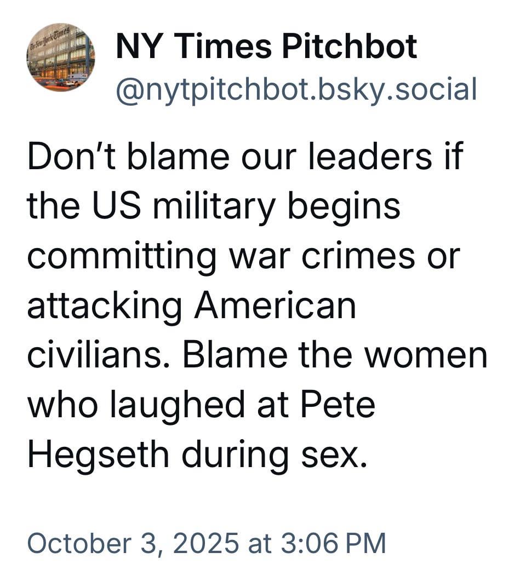Open the NY Times Pitchbot display name
The height and width of the screenshot is (564, 526).
266,46
